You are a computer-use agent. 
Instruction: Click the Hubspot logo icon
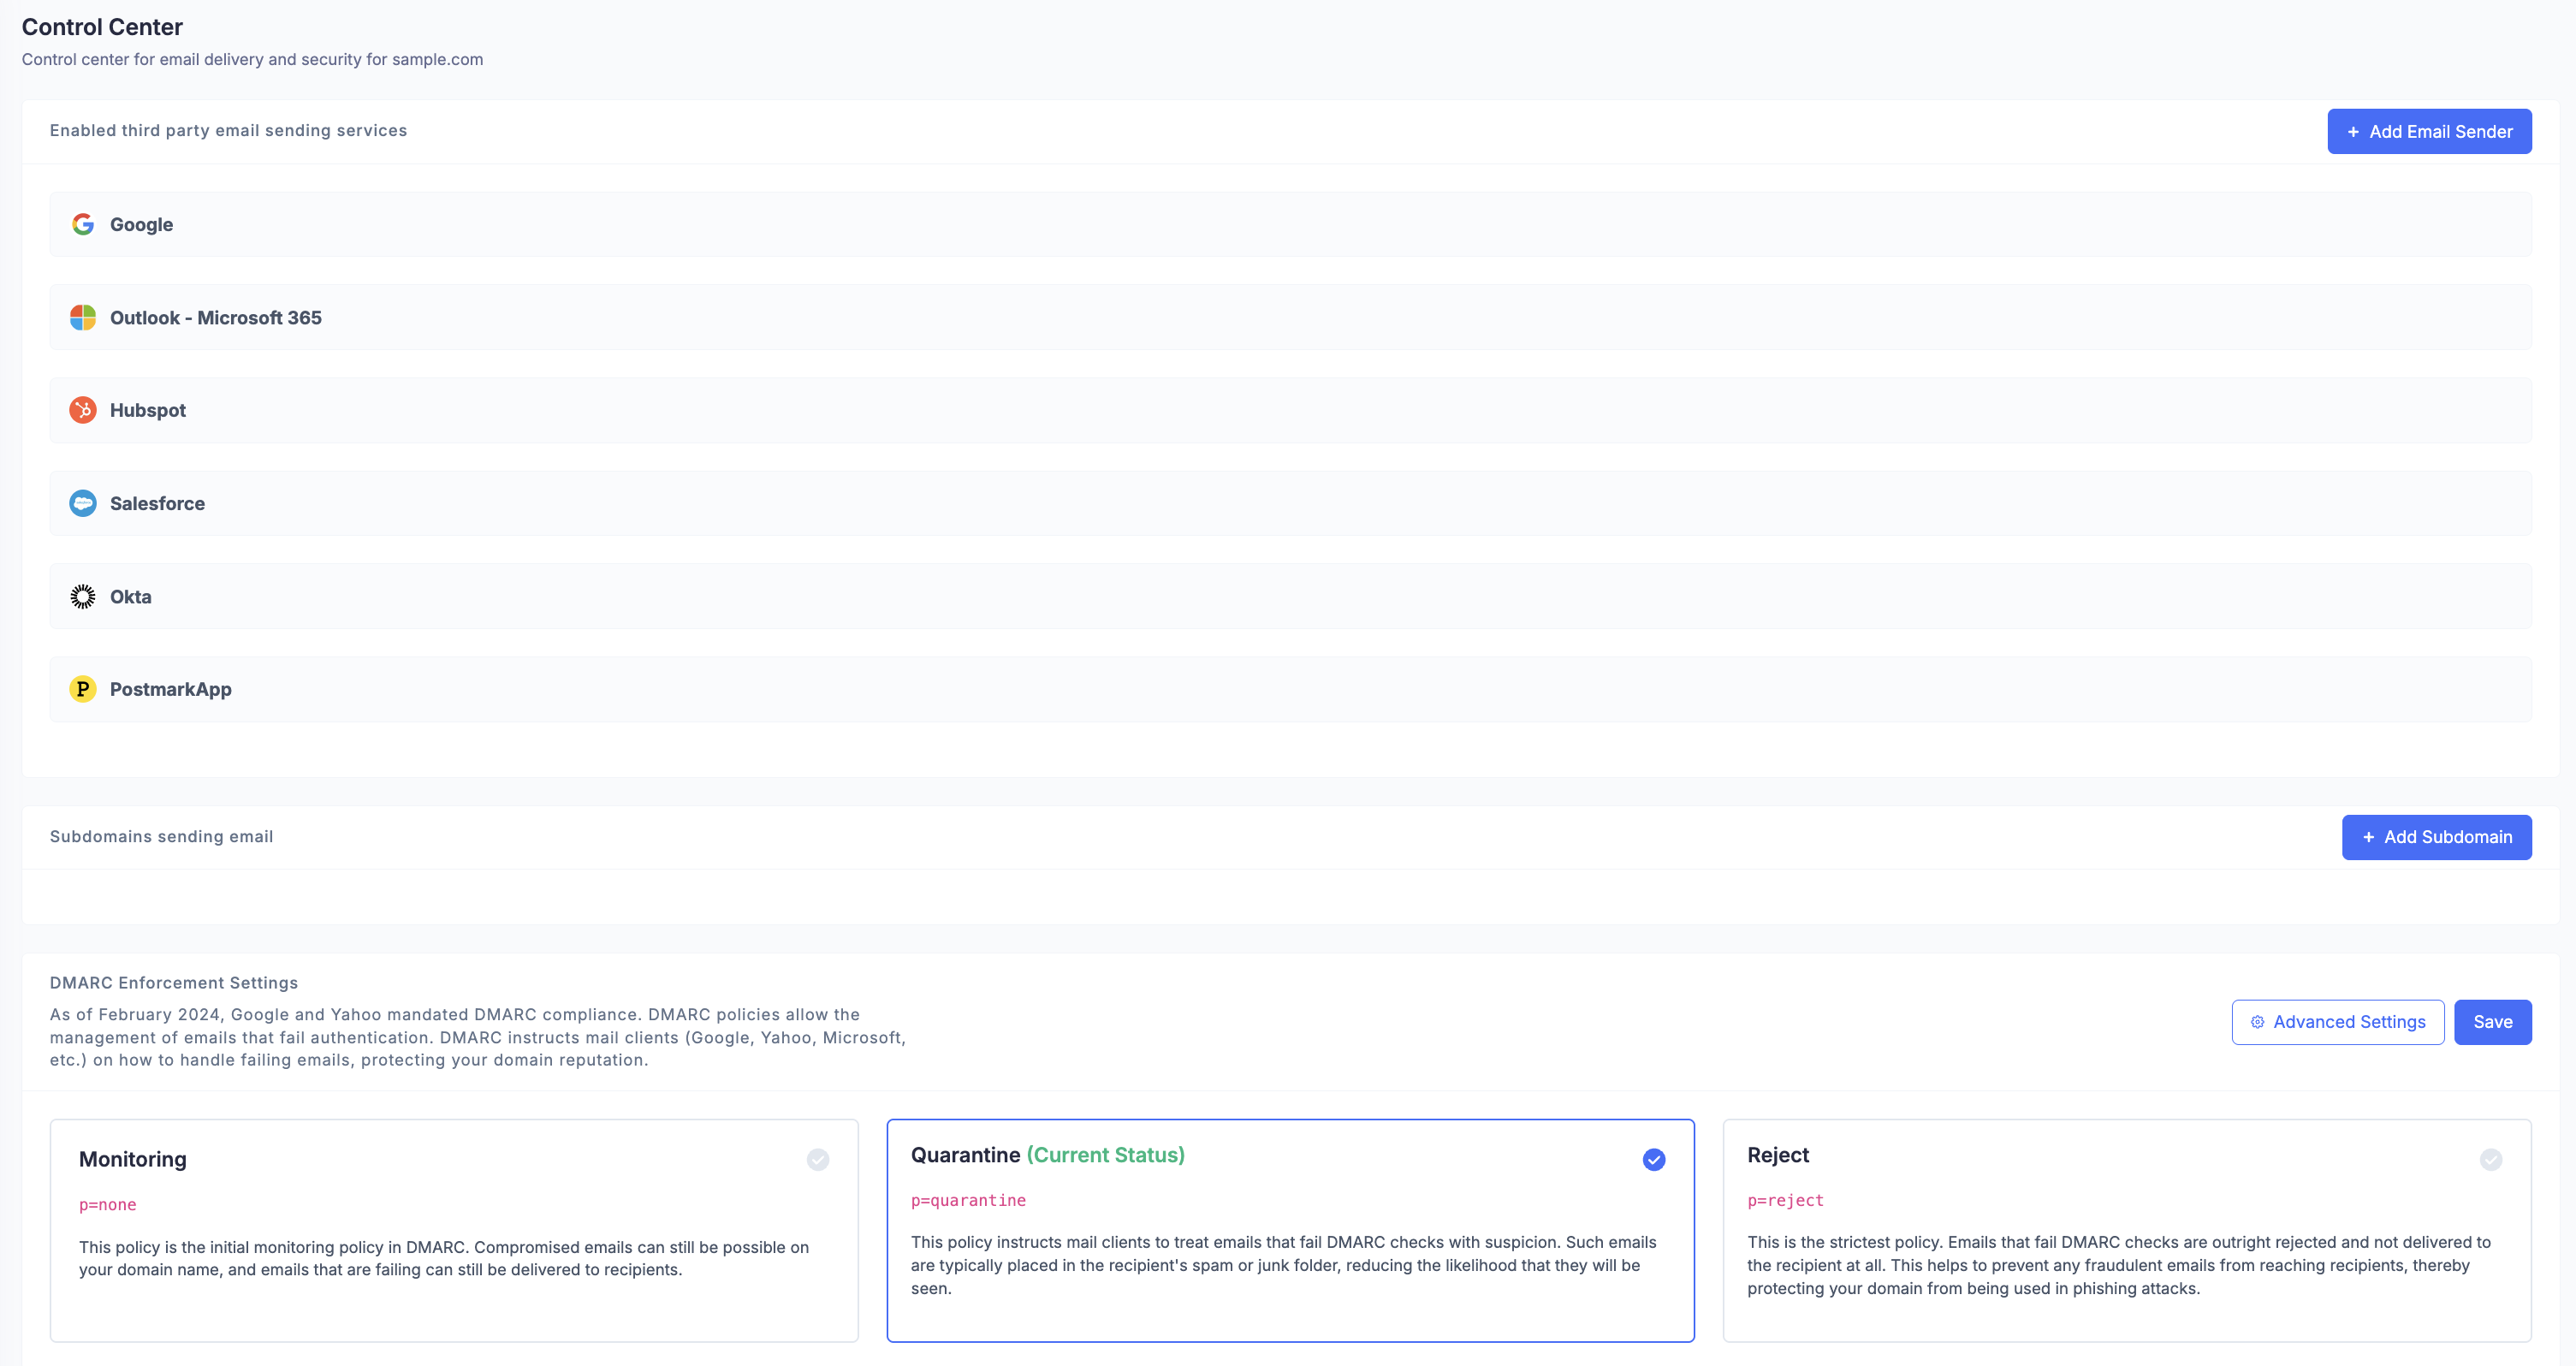(x=83, y=410)
